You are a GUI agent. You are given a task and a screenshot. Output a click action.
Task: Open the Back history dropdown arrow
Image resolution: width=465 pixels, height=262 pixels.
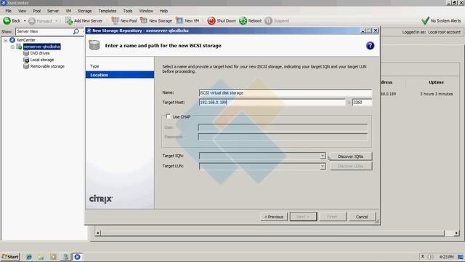click(x=25, y=21)
